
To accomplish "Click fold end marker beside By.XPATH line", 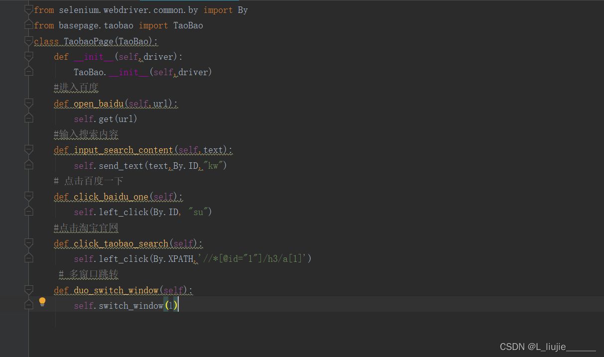I will pos(29,258).
